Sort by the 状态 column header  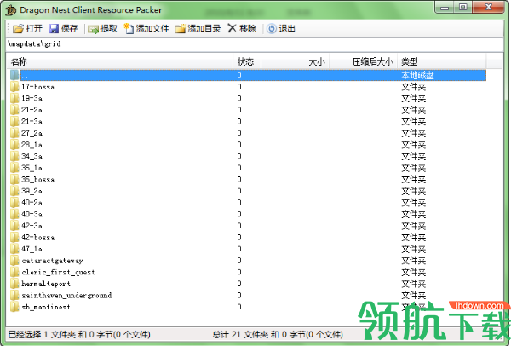(247, 61)
